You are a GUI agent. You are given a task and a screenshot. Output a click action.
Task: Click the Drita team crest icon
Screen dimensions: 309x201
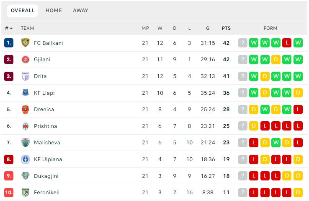[26, 76]
